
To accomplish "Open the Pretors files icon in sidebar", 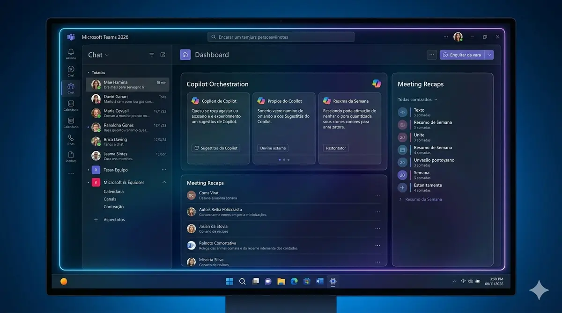I will click(71, 155).
